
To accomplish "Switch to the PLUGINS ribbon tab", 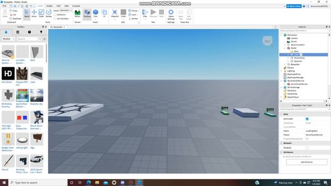I will (x=76, y=6).
